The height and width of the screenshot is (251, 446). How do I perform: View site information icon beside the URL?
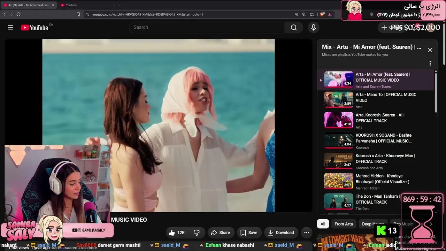coord(87,14)
